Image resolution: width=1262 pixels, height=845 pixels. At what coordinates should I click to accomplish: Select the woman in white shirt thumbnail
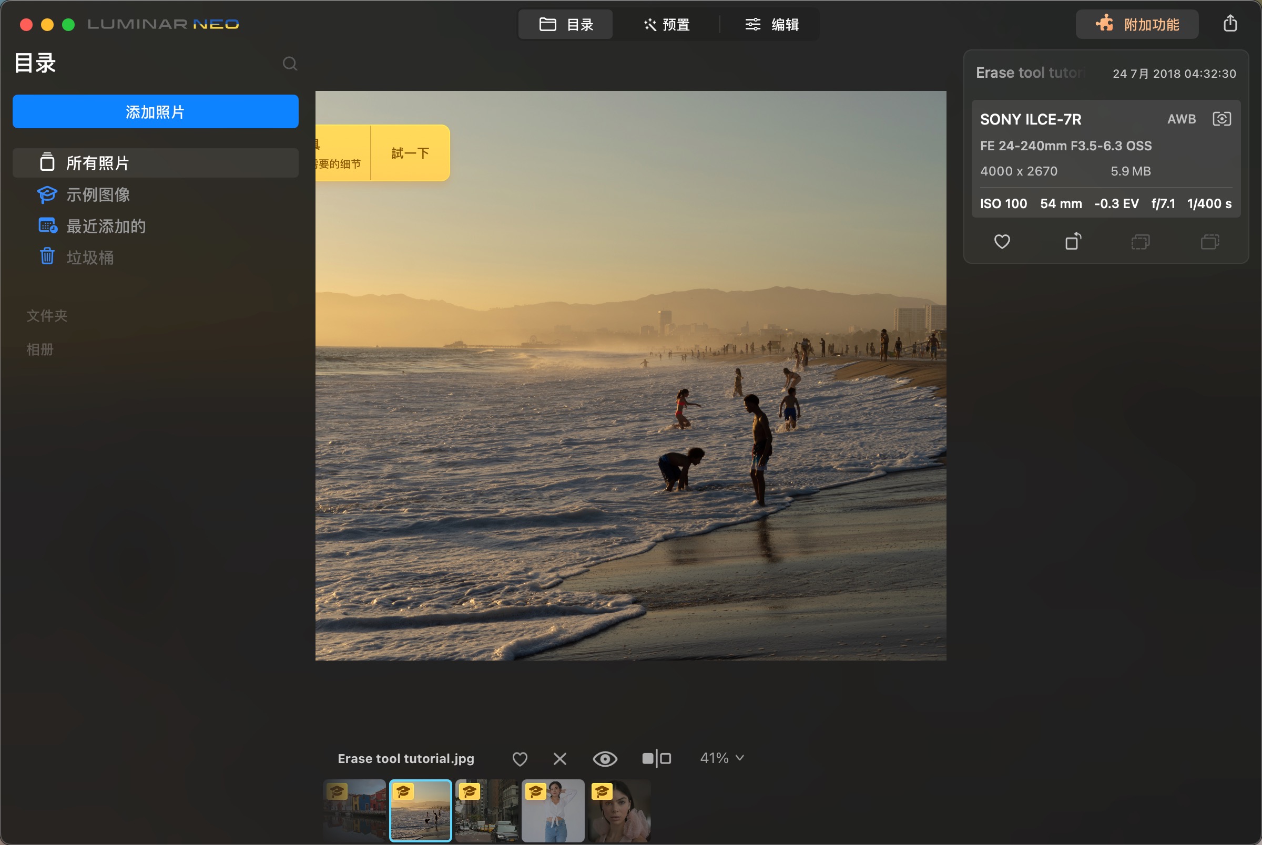click(553, 810)
